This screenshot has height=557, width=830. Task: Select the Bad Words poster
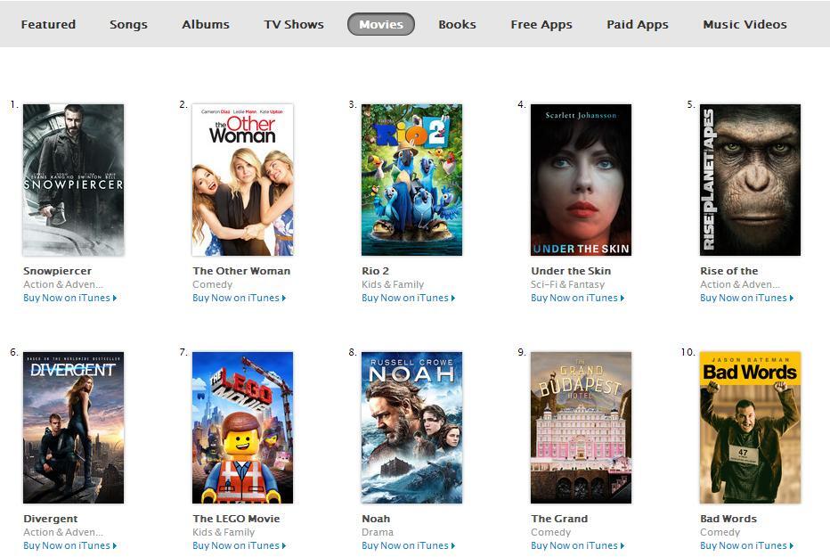(750, 428)
